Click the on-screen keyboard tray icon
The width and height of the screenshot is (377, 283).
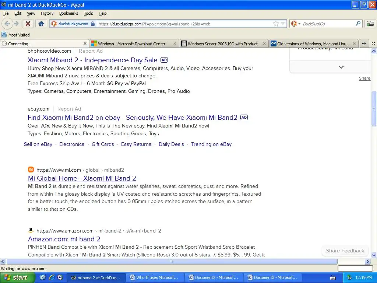(333, 278)
